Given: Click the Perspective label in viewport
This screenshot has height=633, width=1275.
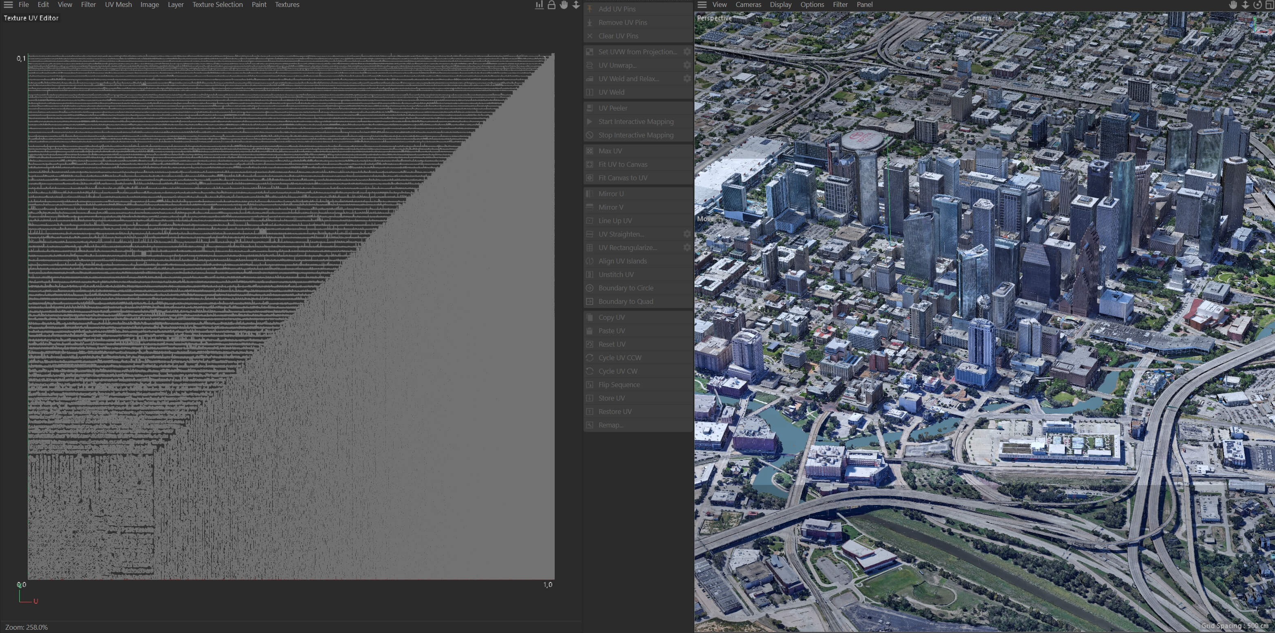Looking at the screenshot, I should (714, 18).
